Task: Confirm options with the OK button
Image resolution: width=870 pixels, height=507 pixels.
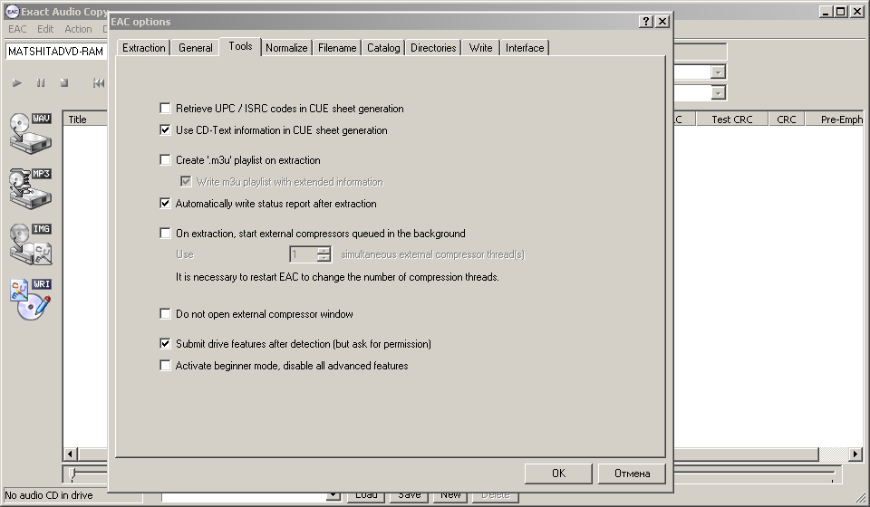Action: pos(558,474)
